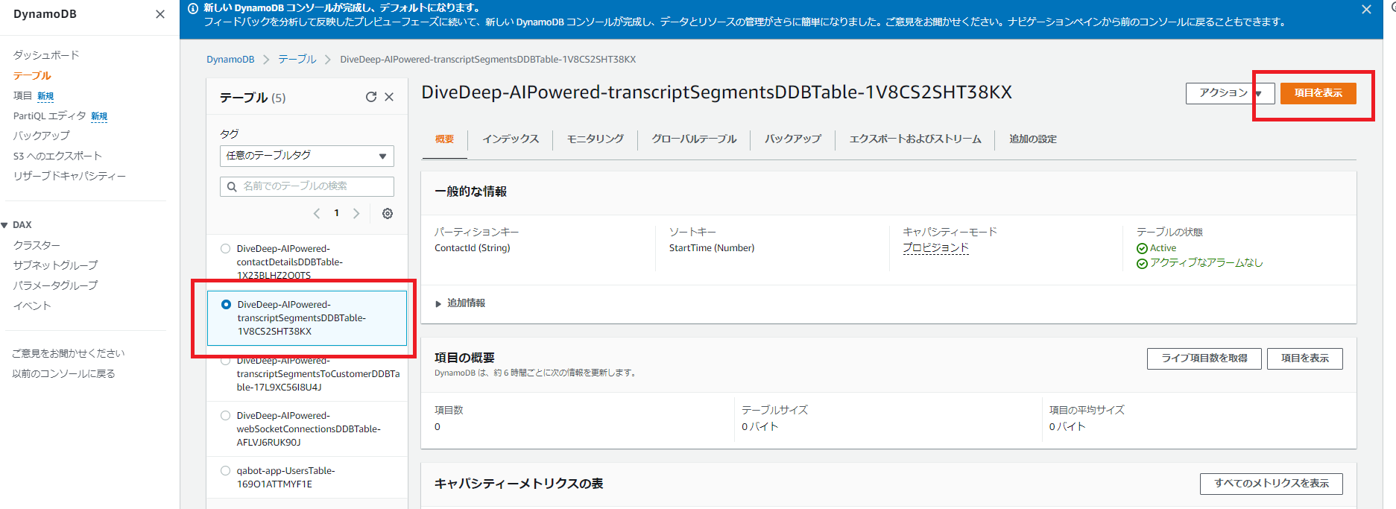Open 項目 in the sidebar
Image resolution: width=1396 pixels, height=509 pixels.
pyautogui.click(x=22, y=95)
